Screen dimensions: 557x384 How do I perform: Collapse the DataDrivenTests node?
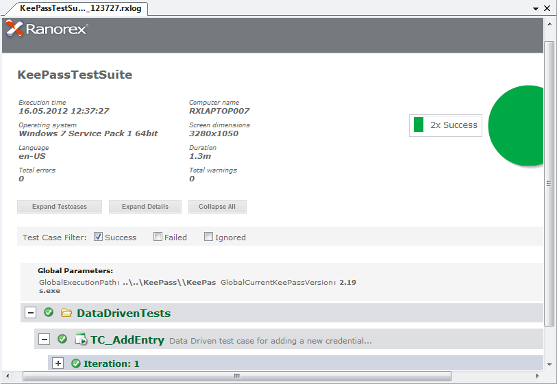31,313
